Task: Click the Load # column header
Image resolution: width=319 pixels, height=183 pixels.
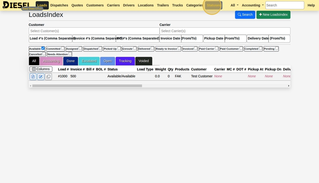Action: 63,69
